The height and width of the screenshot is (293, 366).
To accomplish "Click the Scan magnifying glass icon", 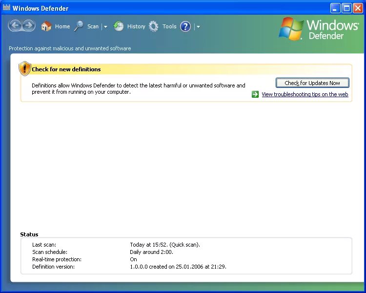I will click(x=79, y=26).
